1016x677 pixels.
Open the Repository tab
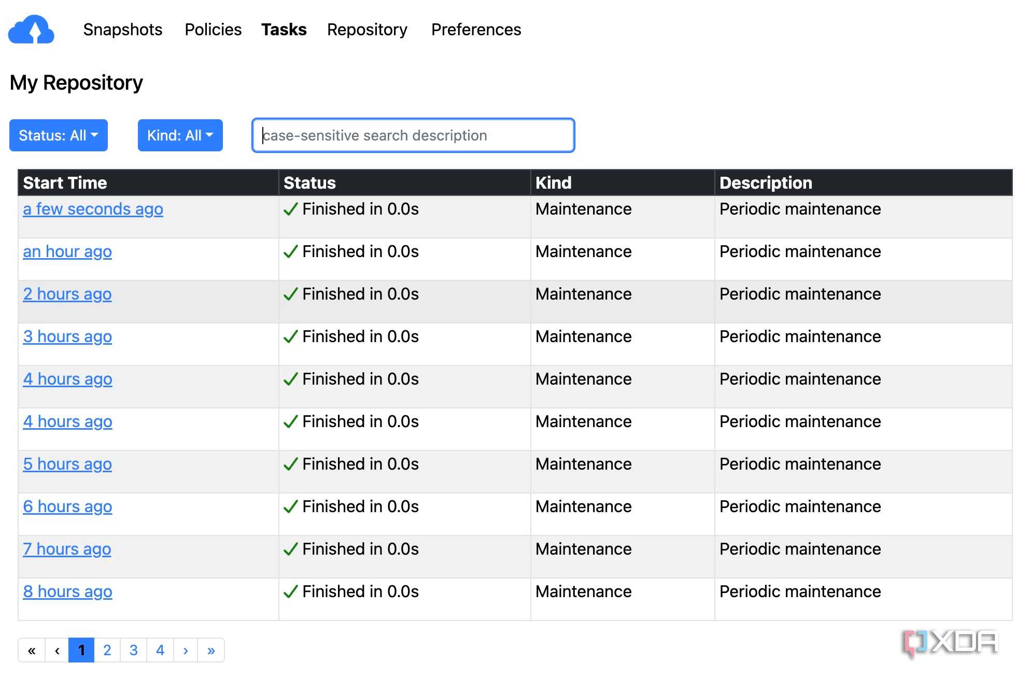(367, 30)
